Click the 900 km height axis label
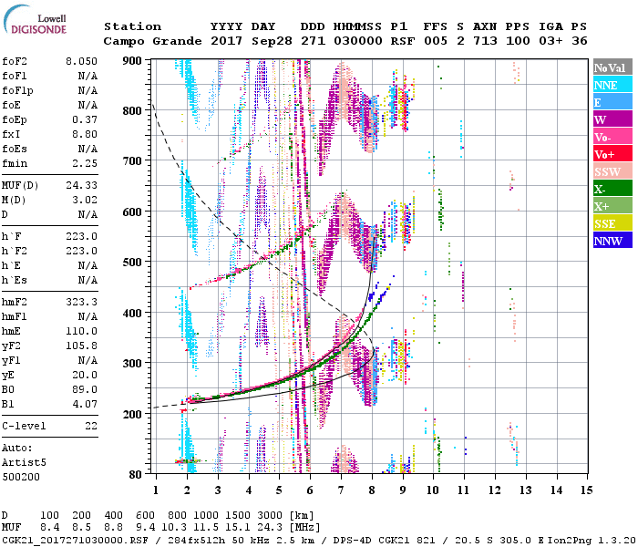Image resolution: width=638 pixels, height=547 pixels. coord(132,60)
